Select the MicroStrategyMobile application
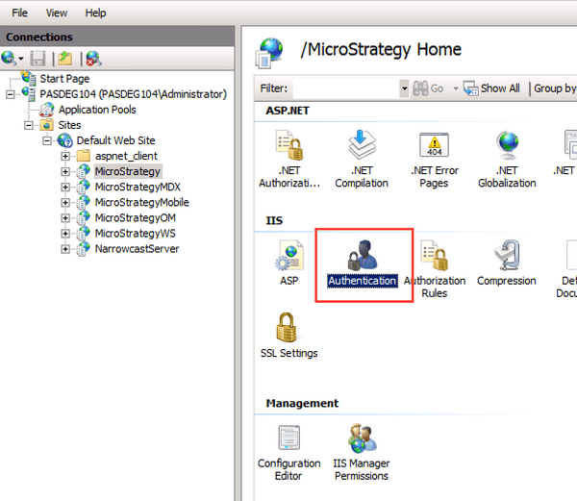 pyautogui.click(x=141, y=202)
